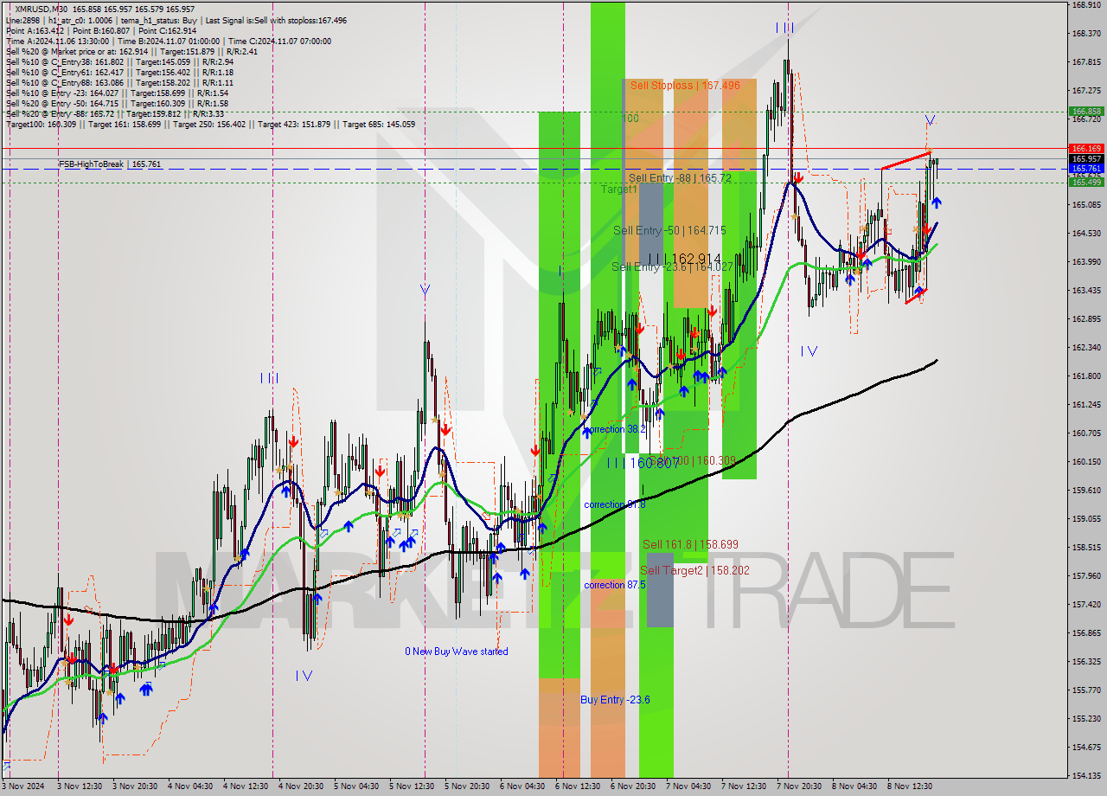Click 160.150 on the price axis
Image resolution: width=1107 pixels, height=796 pixels.
pyautogui.click(x=1086, y=461)
